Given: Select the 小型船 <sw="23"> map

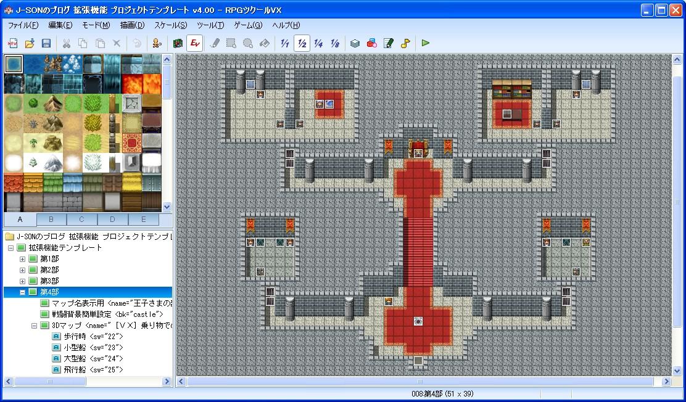Looking at the screenshot, I should click(88, 347).
